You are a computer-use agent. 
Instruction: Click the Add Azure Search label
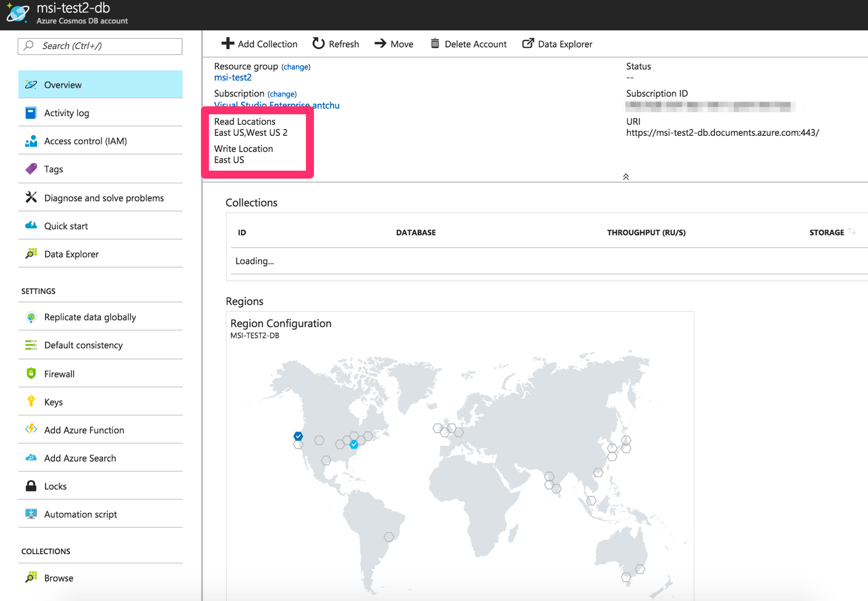80,458
